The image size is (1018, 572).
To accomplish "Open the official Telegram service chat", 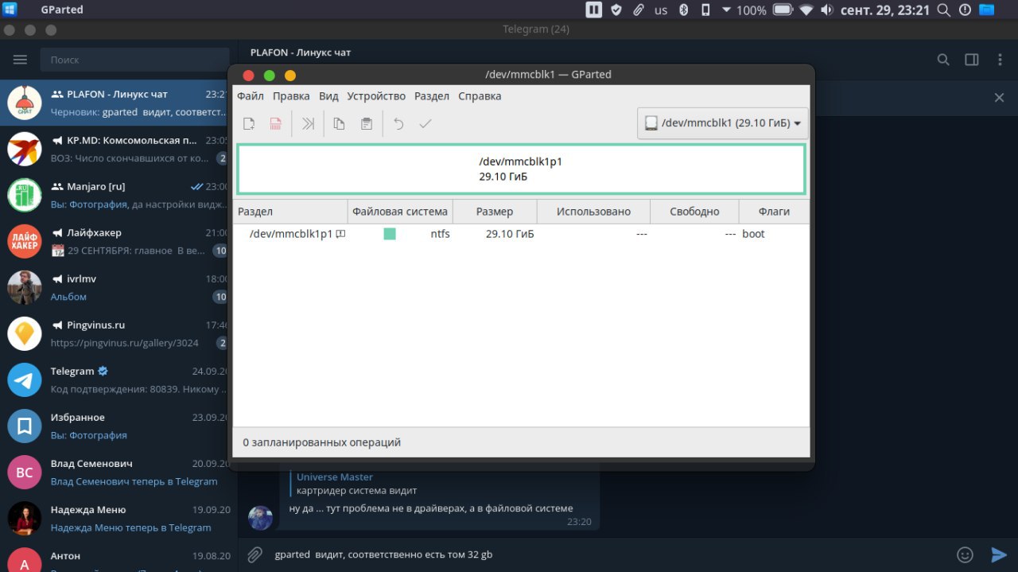I will (115, 379).
